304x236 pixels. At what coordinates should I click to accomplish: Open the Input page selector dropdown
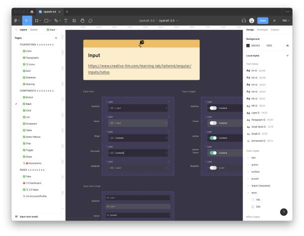pyautogui.click(x=52, y=30)
